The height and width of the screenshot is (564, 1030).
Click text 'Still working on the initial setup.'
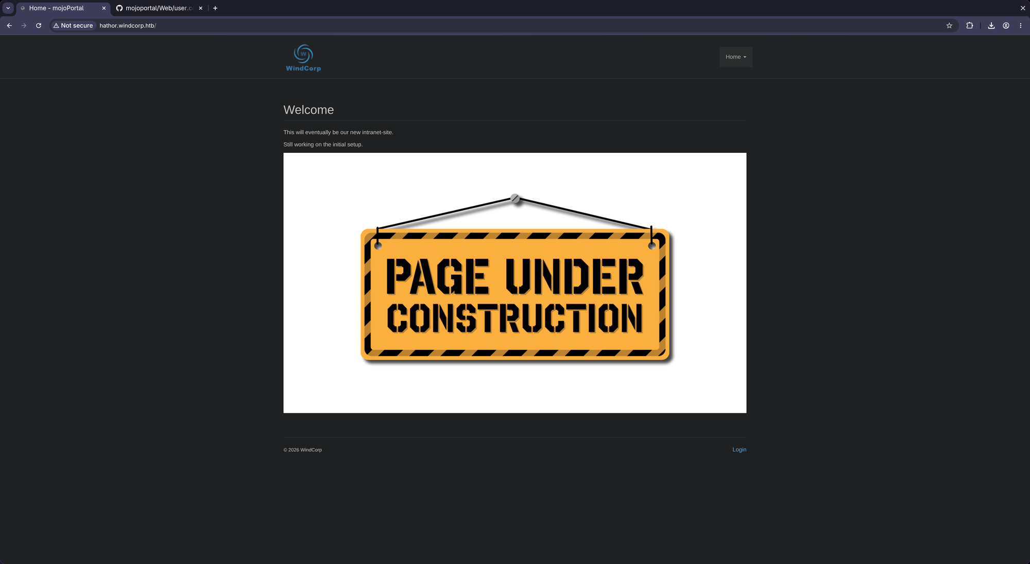pos(323,145)
